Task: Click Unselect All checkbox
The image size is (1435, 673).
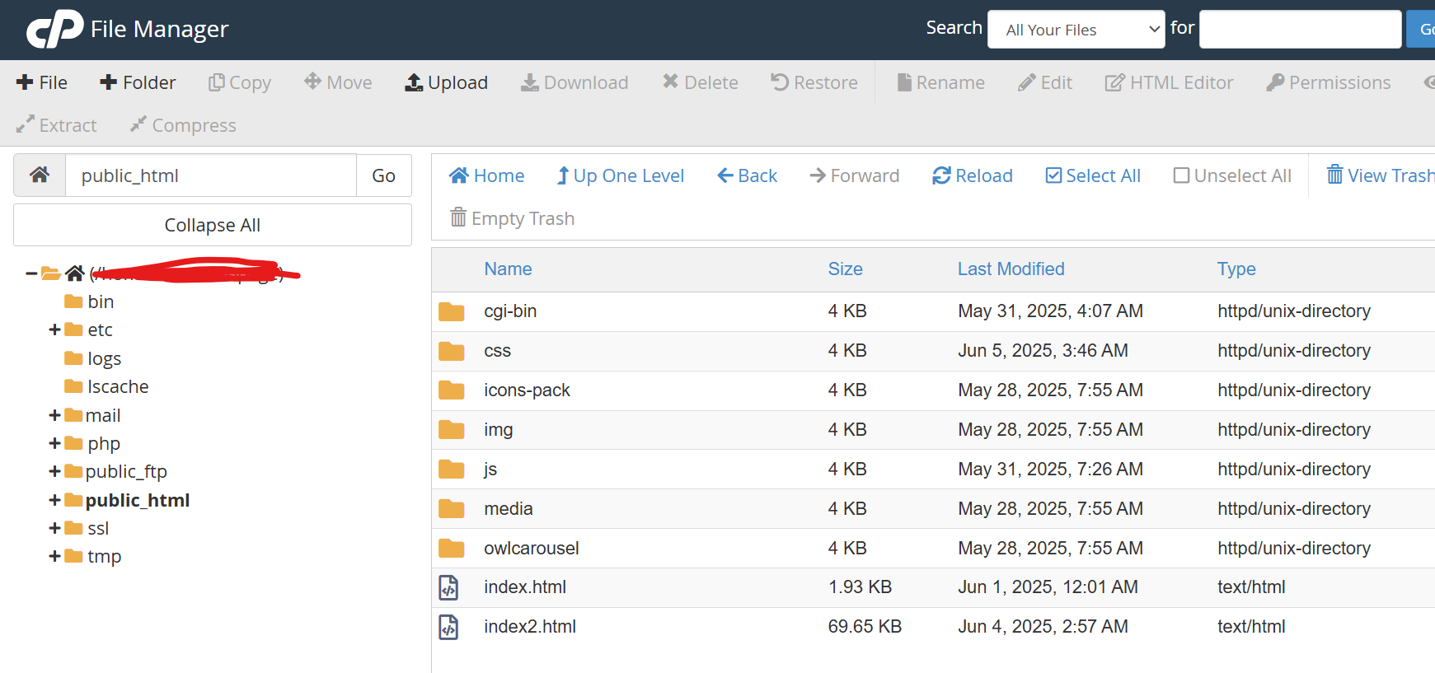Action: [x=1181, y=175]
